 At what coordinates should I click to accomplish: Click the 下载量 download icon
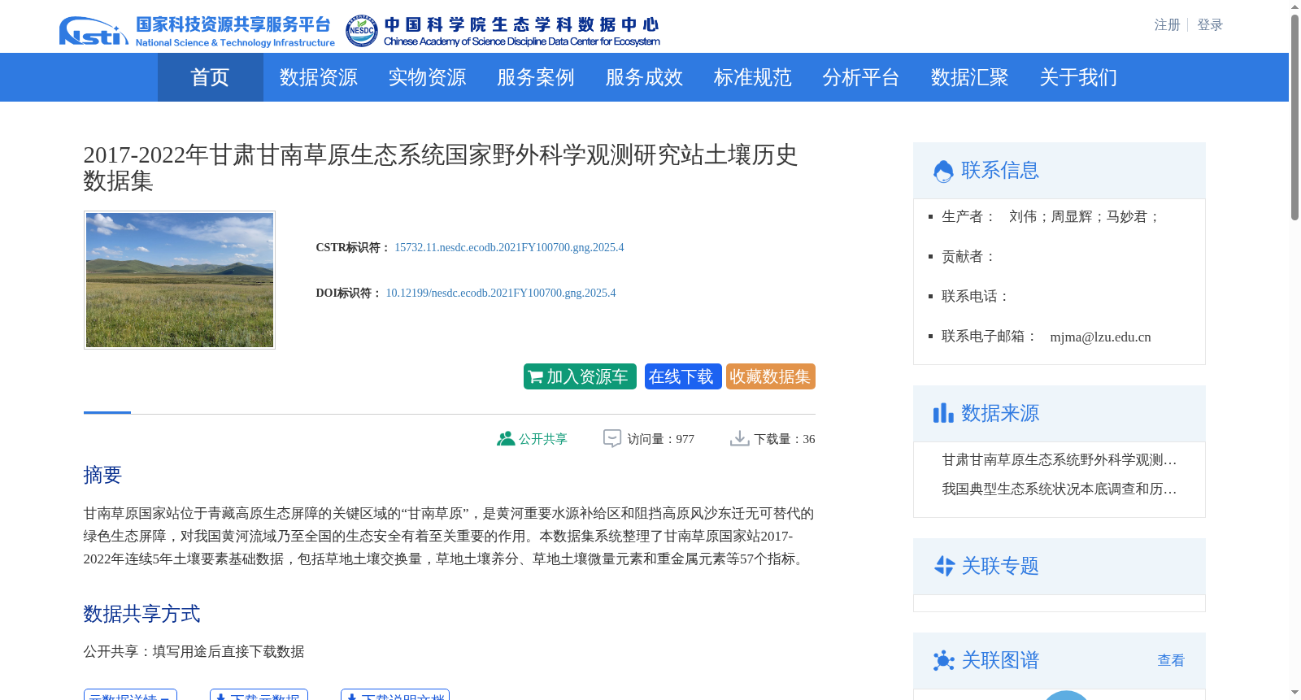[739, 438]
